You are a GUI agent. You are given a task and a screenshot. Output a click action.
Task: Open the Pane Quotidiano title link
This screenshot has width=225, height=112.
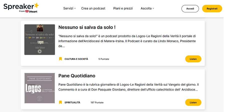[x=77, y=76]
